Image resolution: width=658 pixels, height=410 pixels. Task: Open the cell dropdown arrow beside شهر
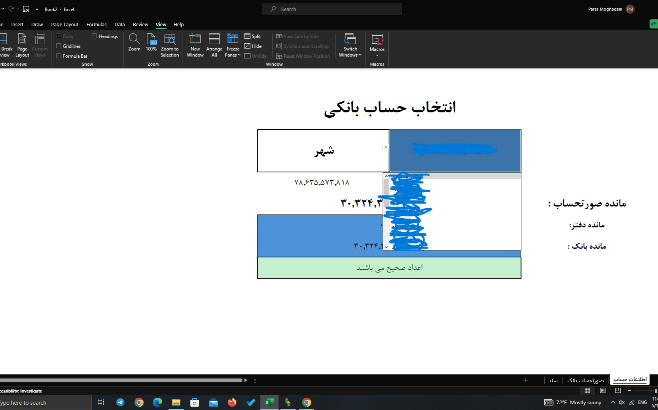click(x=386, y=147)
